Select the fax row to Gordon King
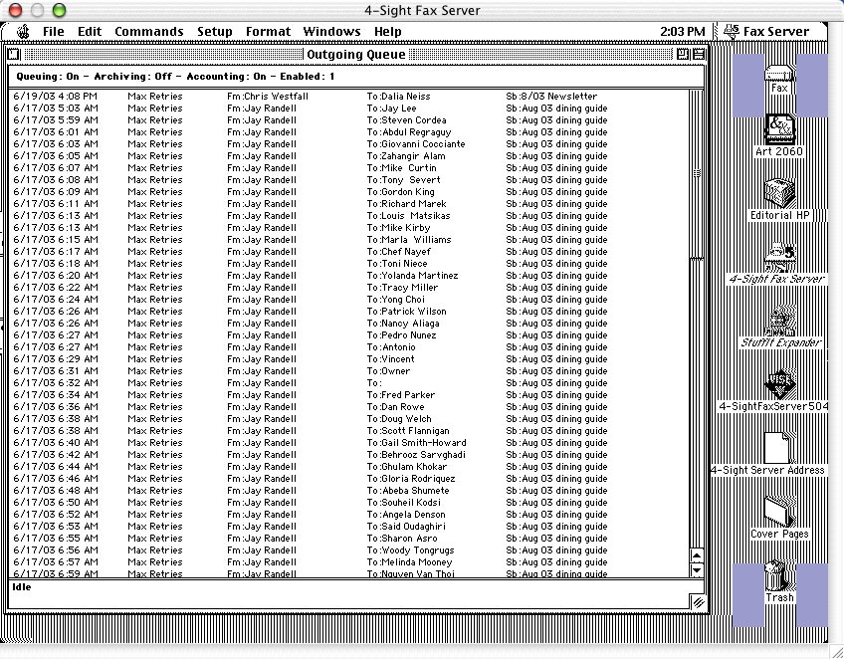The width and height of the screenshot is (844, 659). (348, 192)
